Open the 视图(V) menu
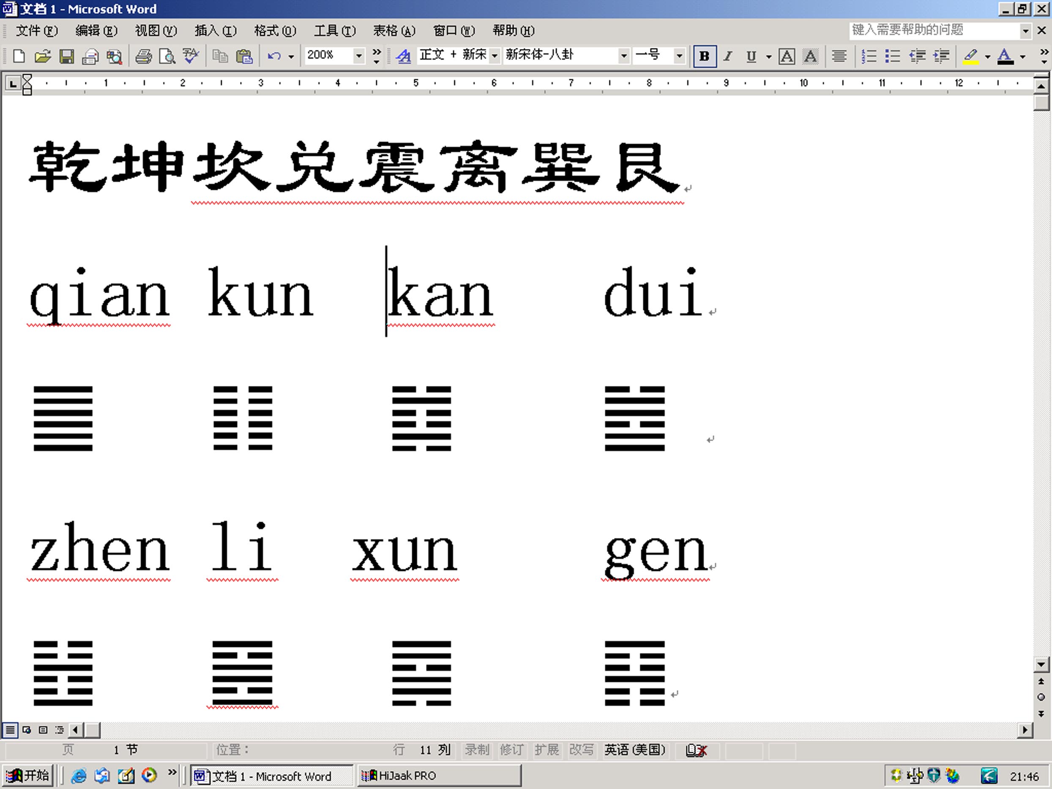This screenshot has height=789, width=1052. coord(156,31)
